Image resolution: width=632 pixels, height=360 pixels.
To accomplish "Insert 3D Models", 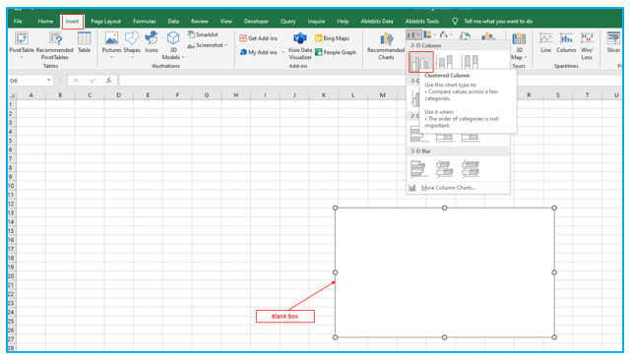I will pos(173,45).
